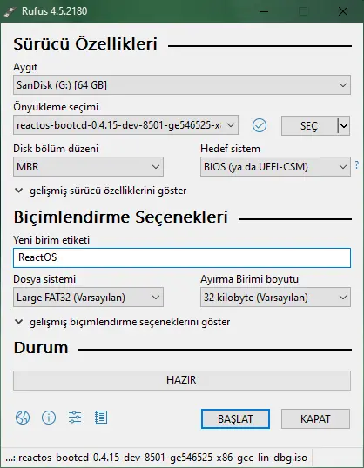Expand gelişmiş biçimlendirme seçeneklerini göster
The image size is (364, 468).
point(123,322)
